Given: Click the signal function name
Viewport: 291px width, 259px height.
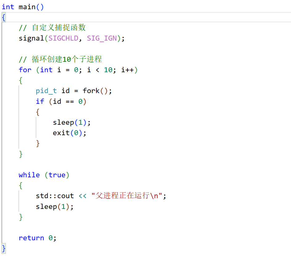Looking at the screenshot, I should pos(31,38).
